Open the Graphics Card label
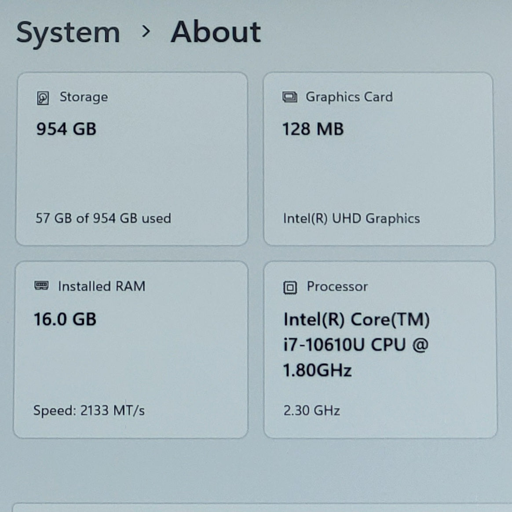This screenshot has height=512, width=512. pyautogui.click(x=349, y=97)
